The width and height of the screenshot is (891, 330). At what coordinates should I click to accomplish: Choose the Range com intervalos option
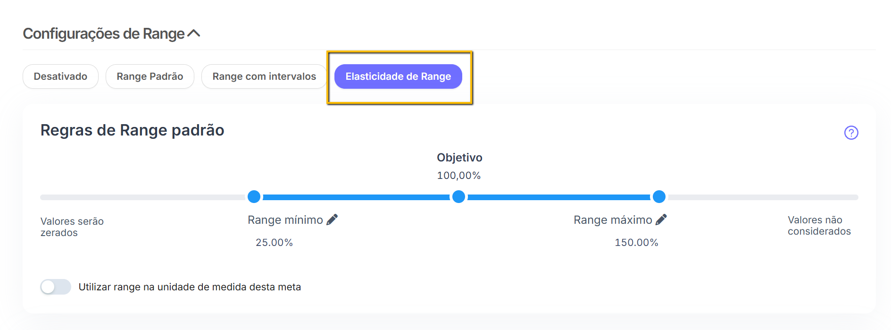(264, 76)
